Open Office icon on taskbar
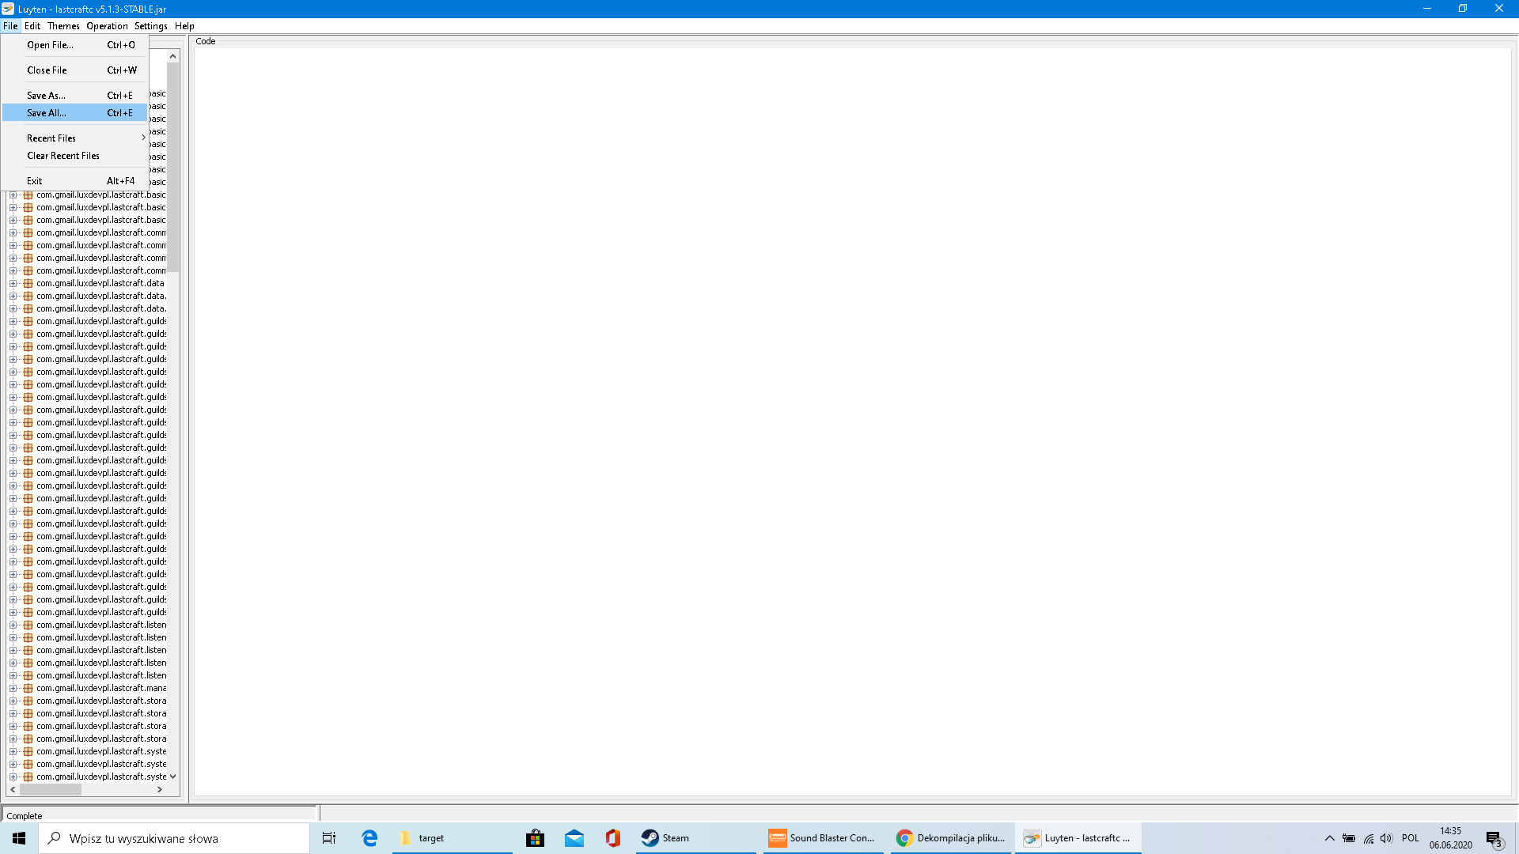This screenshot has height=854, width=1519. tap(613, 838)
